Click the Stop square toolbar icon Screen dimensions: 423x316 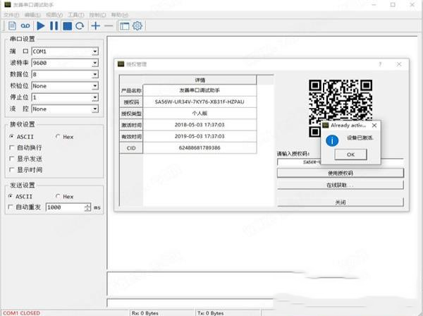(x=67, y=26)
